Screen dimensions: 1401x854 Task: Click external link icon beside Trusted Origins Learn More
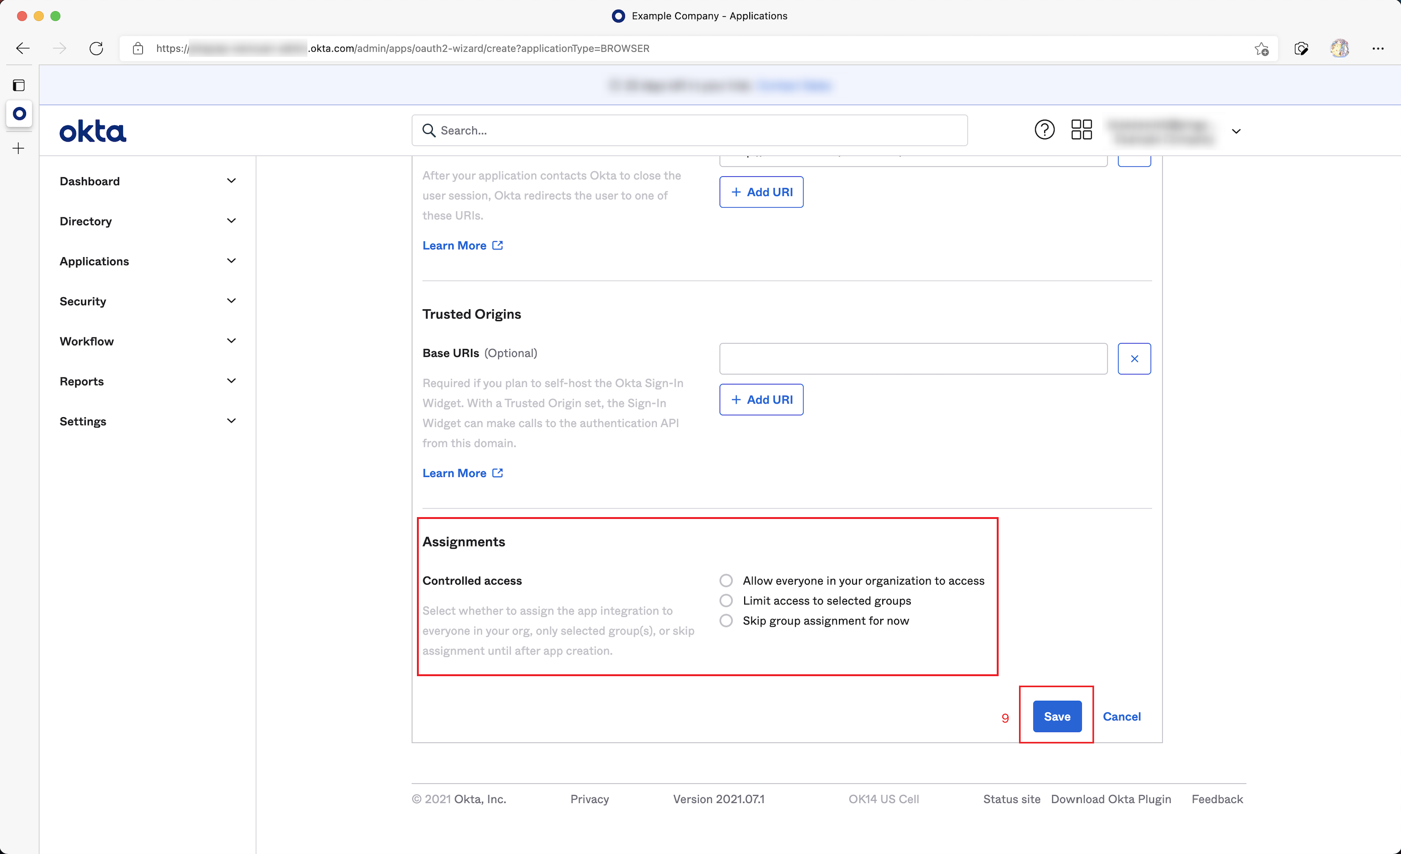498,473
